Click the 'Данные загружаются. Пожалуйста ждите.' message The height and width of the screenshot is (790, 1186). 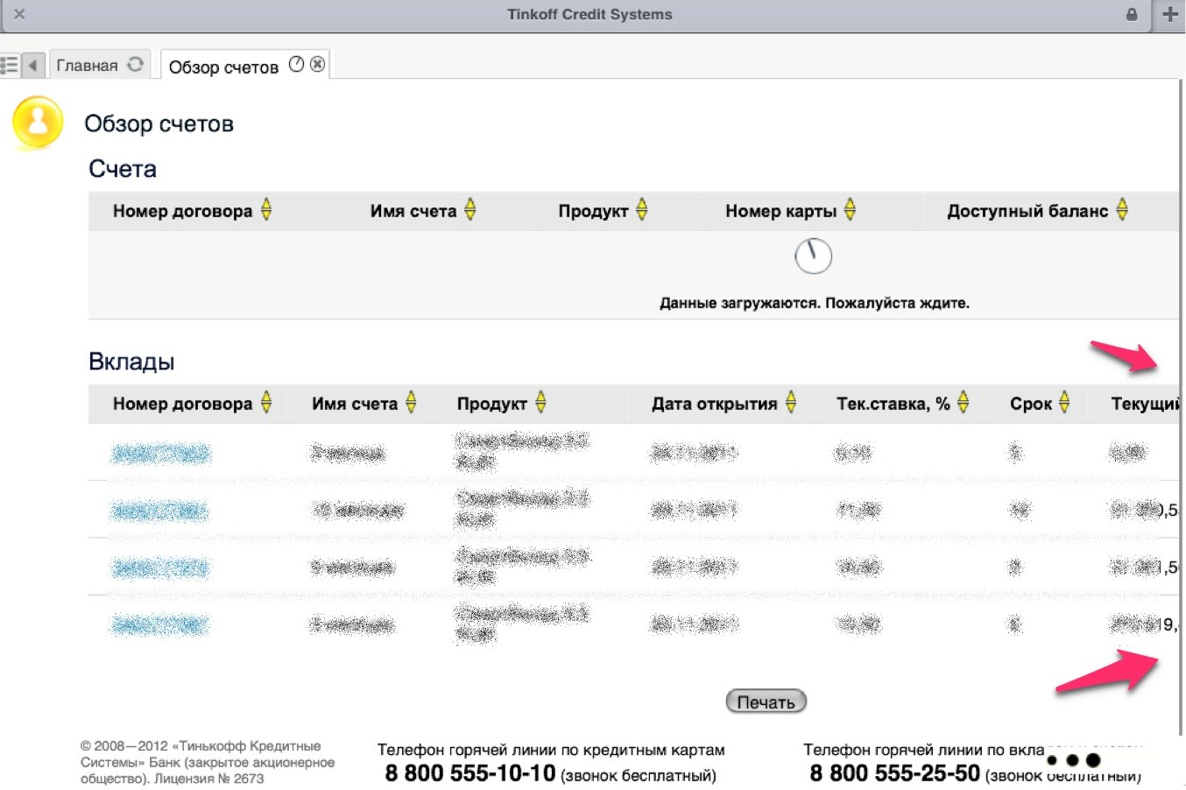coord(815,303)
